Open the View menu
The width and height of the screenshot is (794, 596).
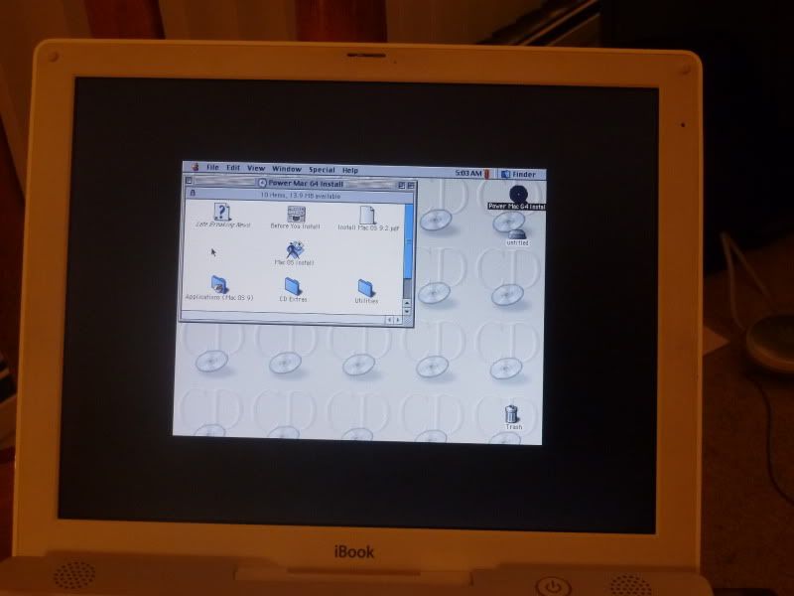256,169
